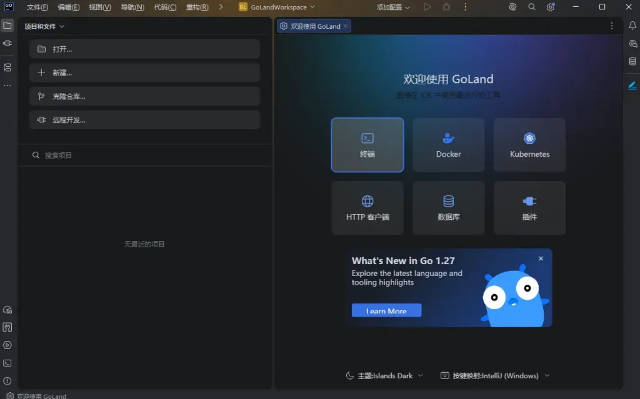Viewport: 640px width, 399px height.
Task: Open the 终端 terminal tile
Action: (367, 145)
